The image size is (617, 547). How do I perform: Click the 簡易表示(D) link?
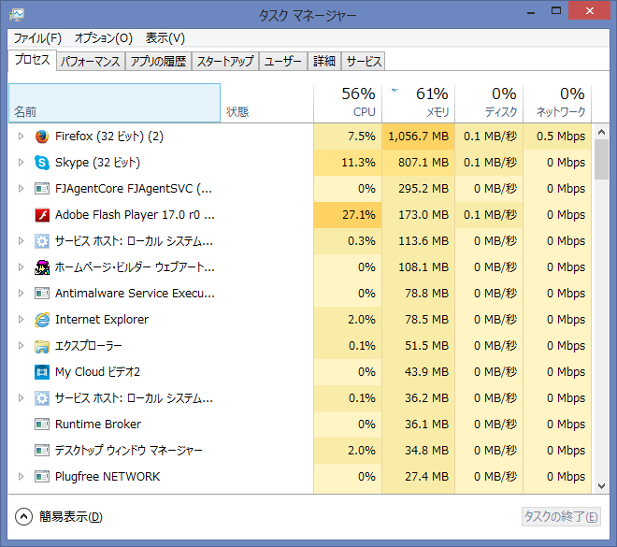click(71, 517)
